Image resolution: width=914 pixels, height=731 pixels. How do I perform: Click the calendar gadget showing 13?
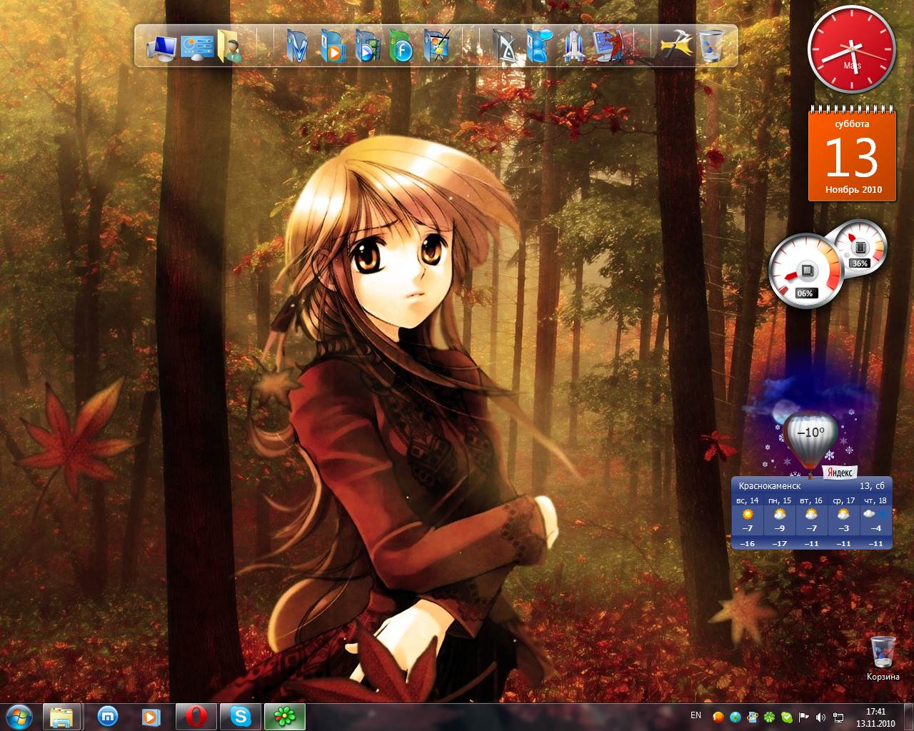(852, 153)
